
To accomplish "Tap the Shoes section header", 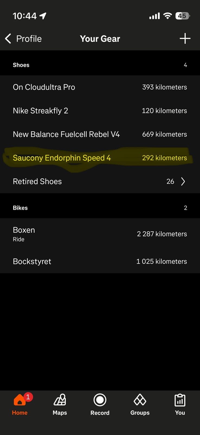I will 21,65.
